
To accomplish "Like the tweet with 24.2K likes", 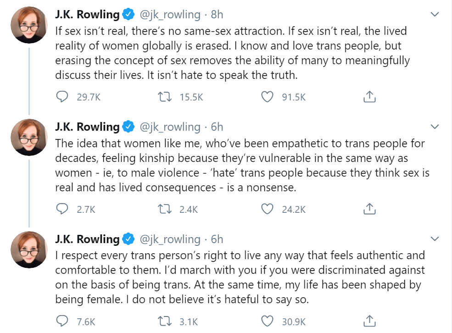I will coord(267,209).
